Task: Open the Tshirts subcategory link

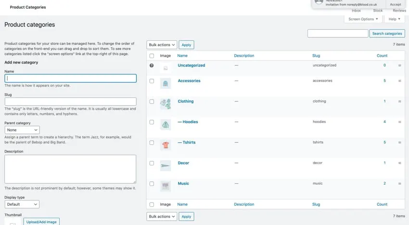Action: (x=187, y=142)
